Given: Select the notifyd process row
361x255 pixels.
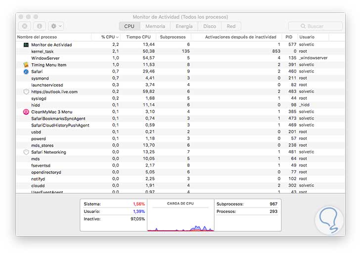Looking at the screenshot, I should (180, 179).
